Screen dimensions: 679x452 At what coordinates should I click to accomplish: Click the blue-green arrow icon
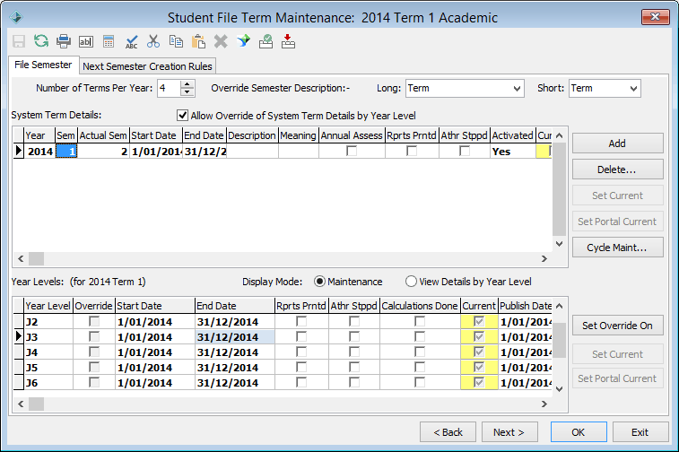point(243,41)
